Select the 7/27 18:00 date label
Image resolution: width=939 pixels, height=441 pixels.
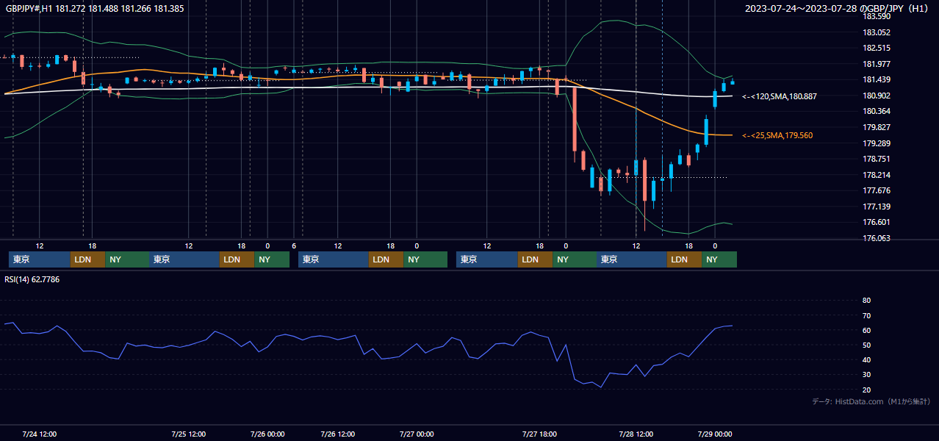539,434
